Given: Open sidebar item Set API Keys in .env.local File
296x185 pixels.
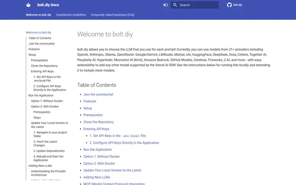Looking at the screenshot, I should tap(47, 79).
